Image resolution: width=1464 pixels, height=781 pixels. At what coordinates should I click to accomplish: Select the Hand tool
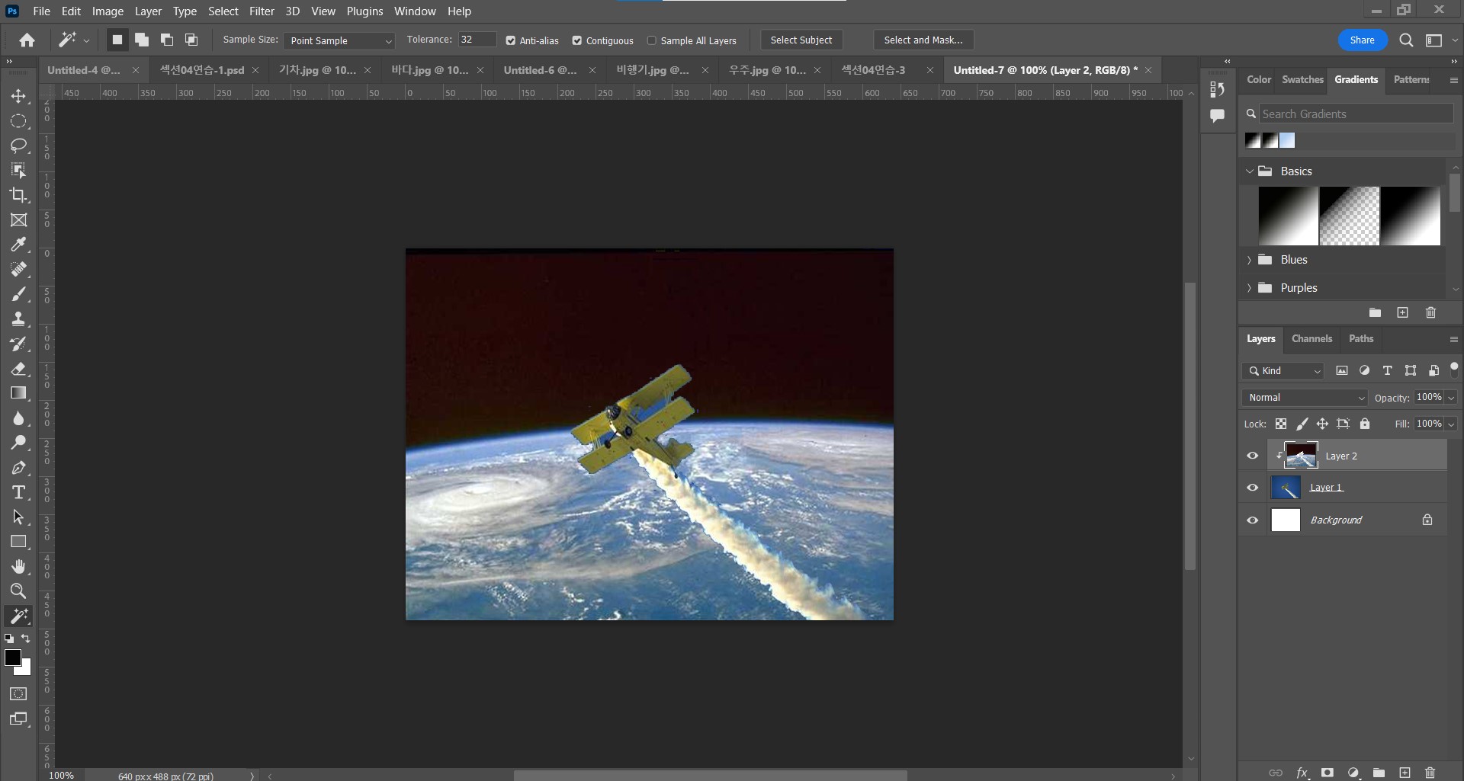coord(18,566)
